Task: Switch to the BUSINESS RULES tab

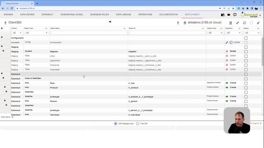Action: 99,14
